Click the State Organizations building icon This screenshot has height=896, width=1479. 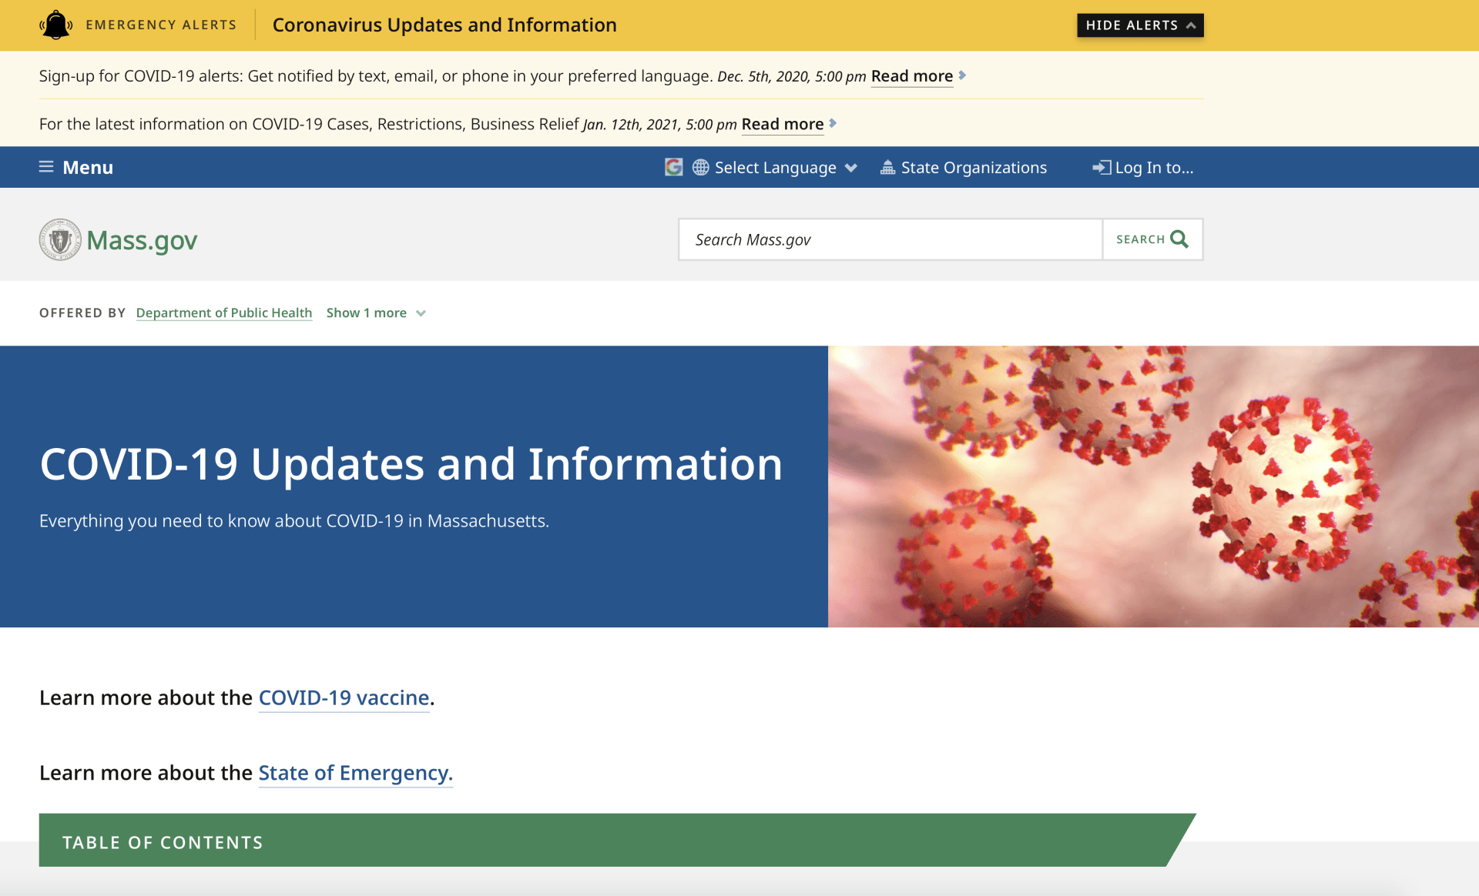tap(887, 167)
